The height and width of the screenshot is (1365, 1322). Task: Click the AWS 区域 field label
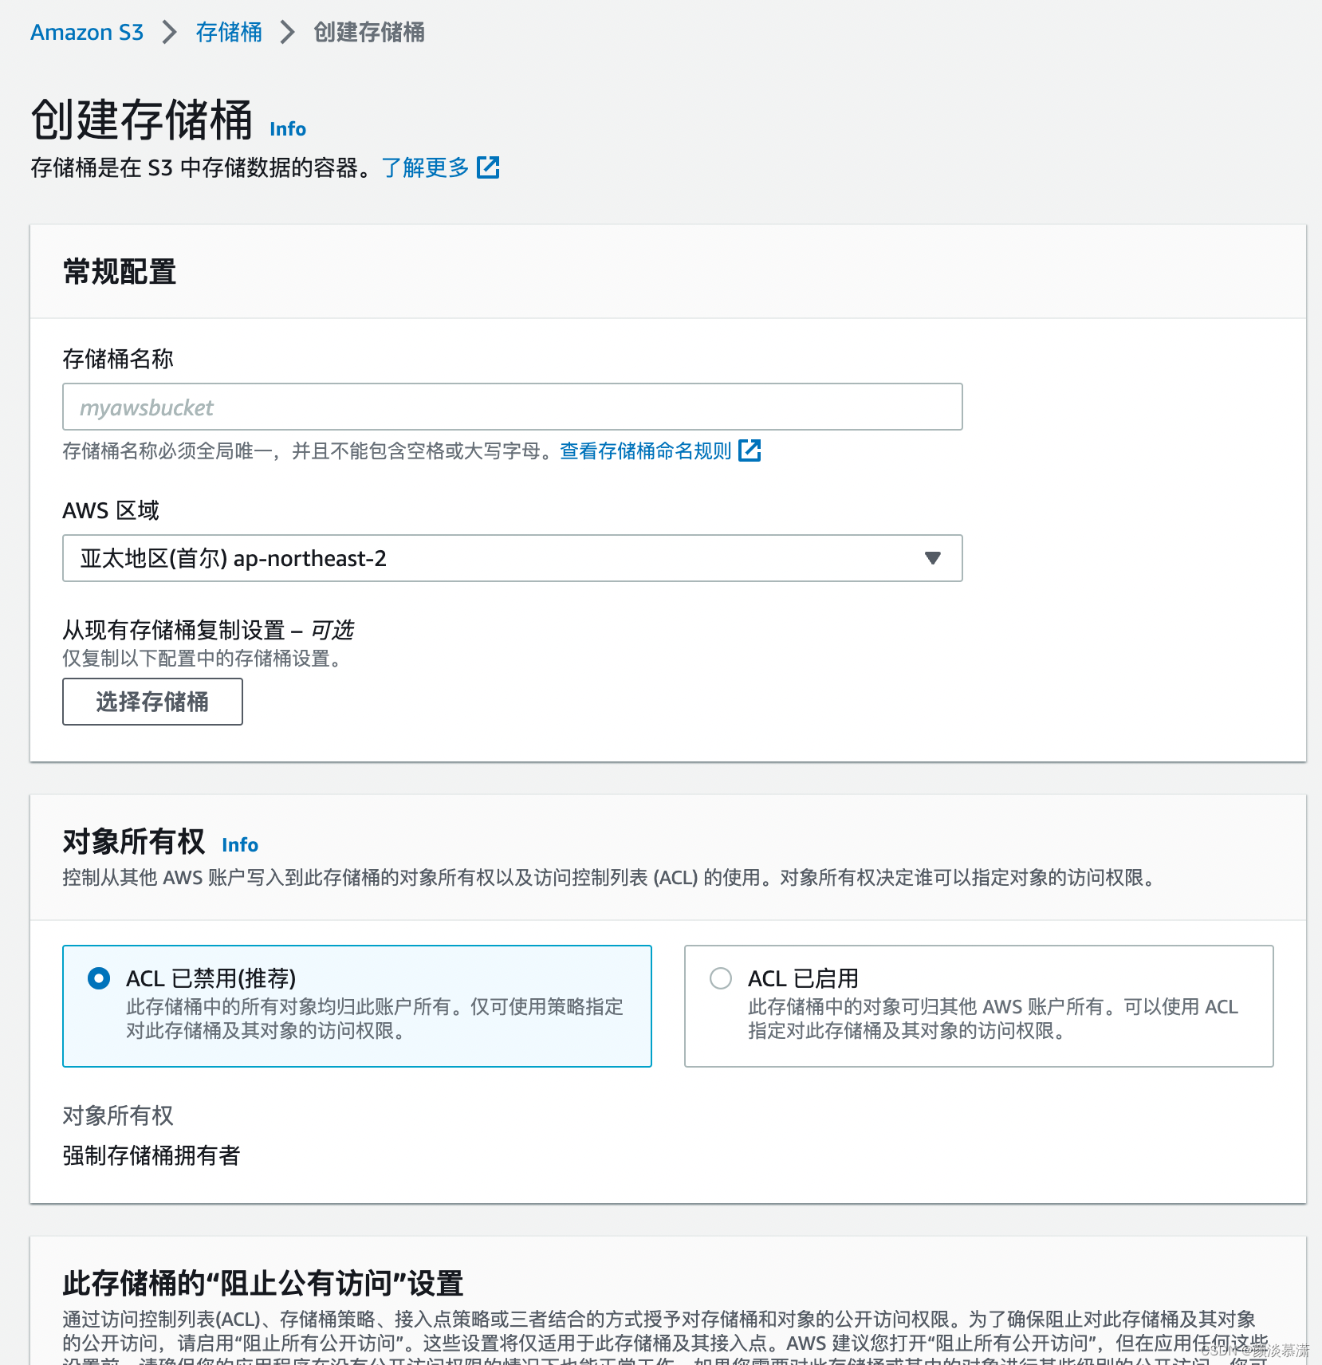point(111,510)
